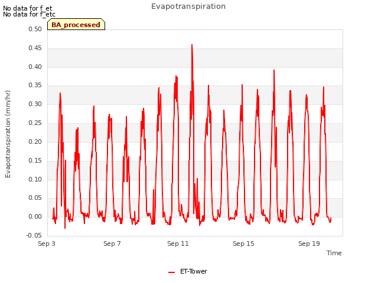Click the 0.45 y-axis tick label
The width and height of the screenshot is (378, 283).
pos(35,48)
